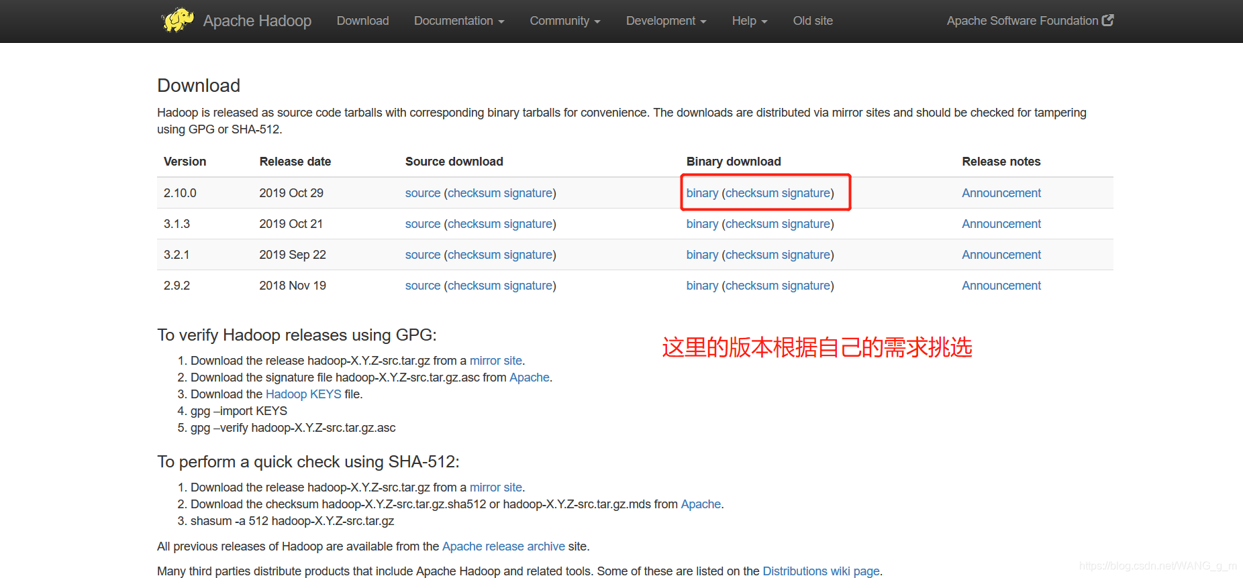Click the heading quick check using SHA-512
1243x578 pixels.
[x=308, y=462]
